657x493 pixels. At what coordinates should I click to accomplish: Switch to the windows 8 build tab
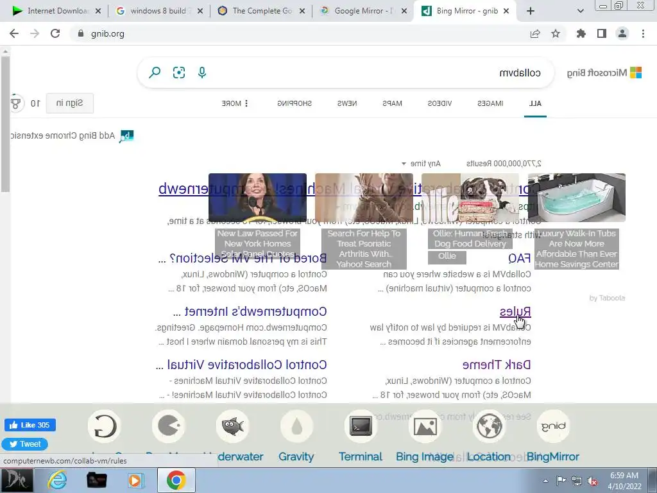[159, 11]
